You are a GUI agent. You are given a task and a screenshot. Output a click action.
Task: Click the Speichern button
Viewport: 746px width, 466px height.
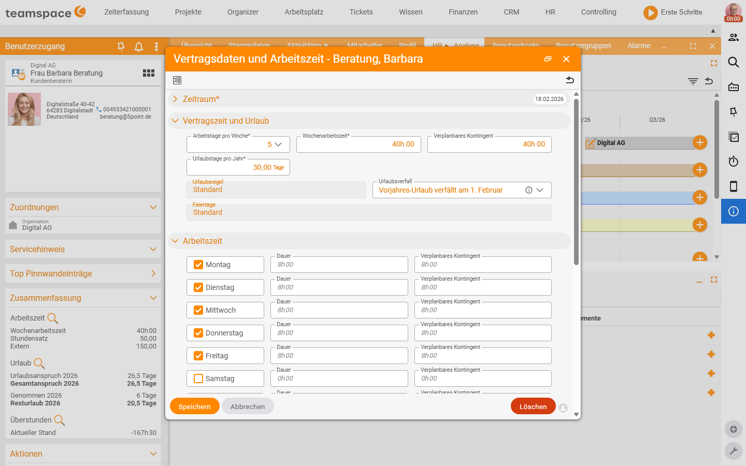(195, 406)
